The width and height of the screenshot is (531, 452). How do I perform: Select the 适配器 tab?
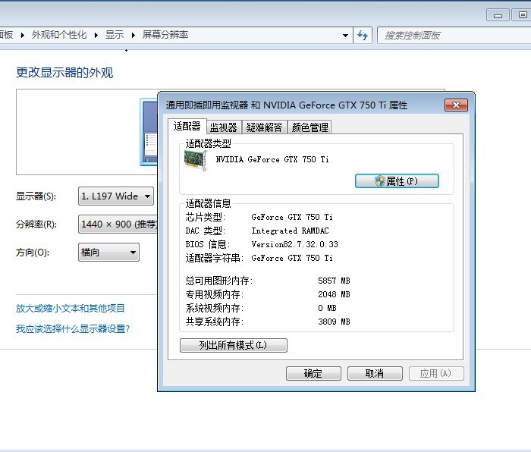tap(187, 126)
